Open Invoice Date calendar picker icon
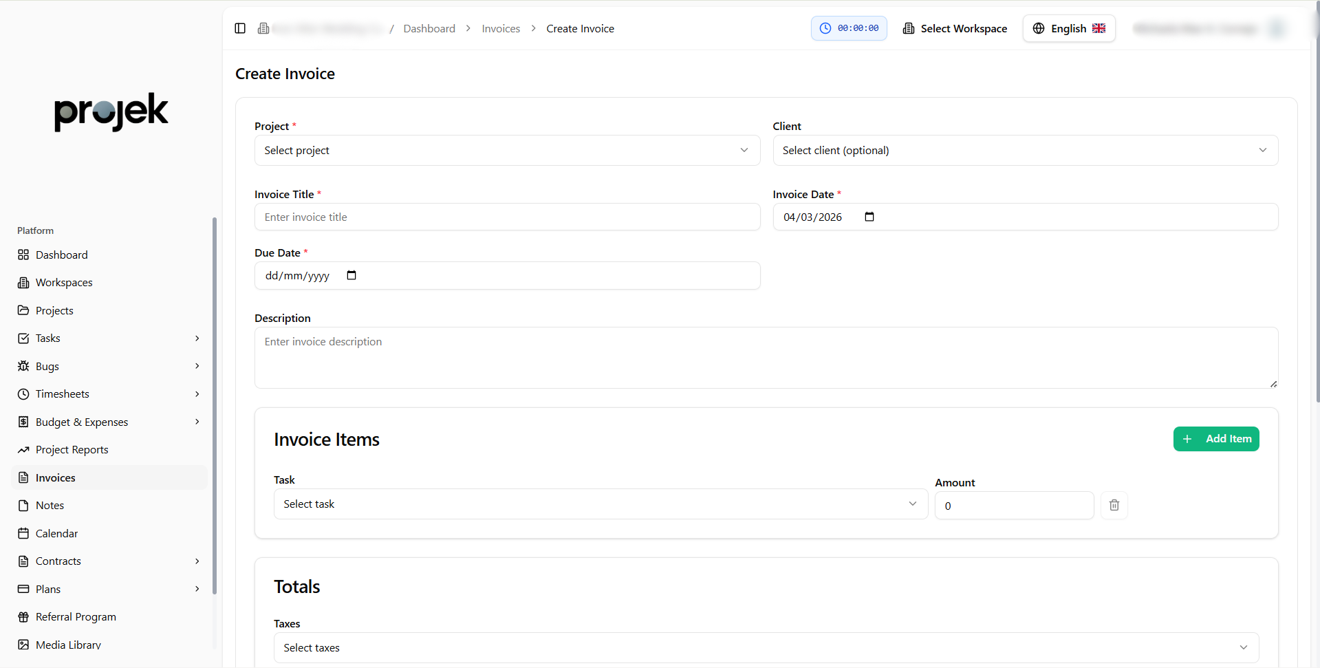Image resolution: width=1320 pixels, height=668 pixels. pyautogui.click(x=869, y=217)
